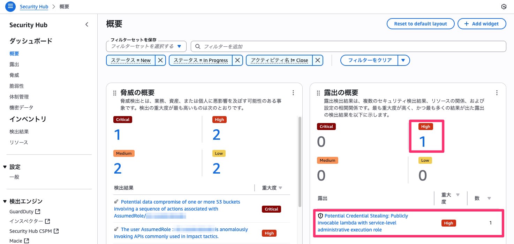Click the Security Hub sidebar title

(28, 25)
